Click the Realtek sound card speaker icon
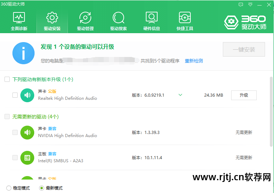 (x=27, y=95)
